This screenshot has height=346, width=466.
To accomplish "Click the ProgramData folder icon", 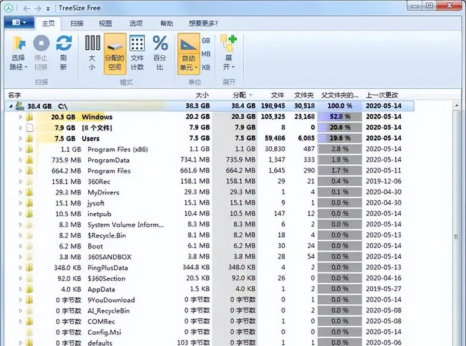I will (29, 160).
